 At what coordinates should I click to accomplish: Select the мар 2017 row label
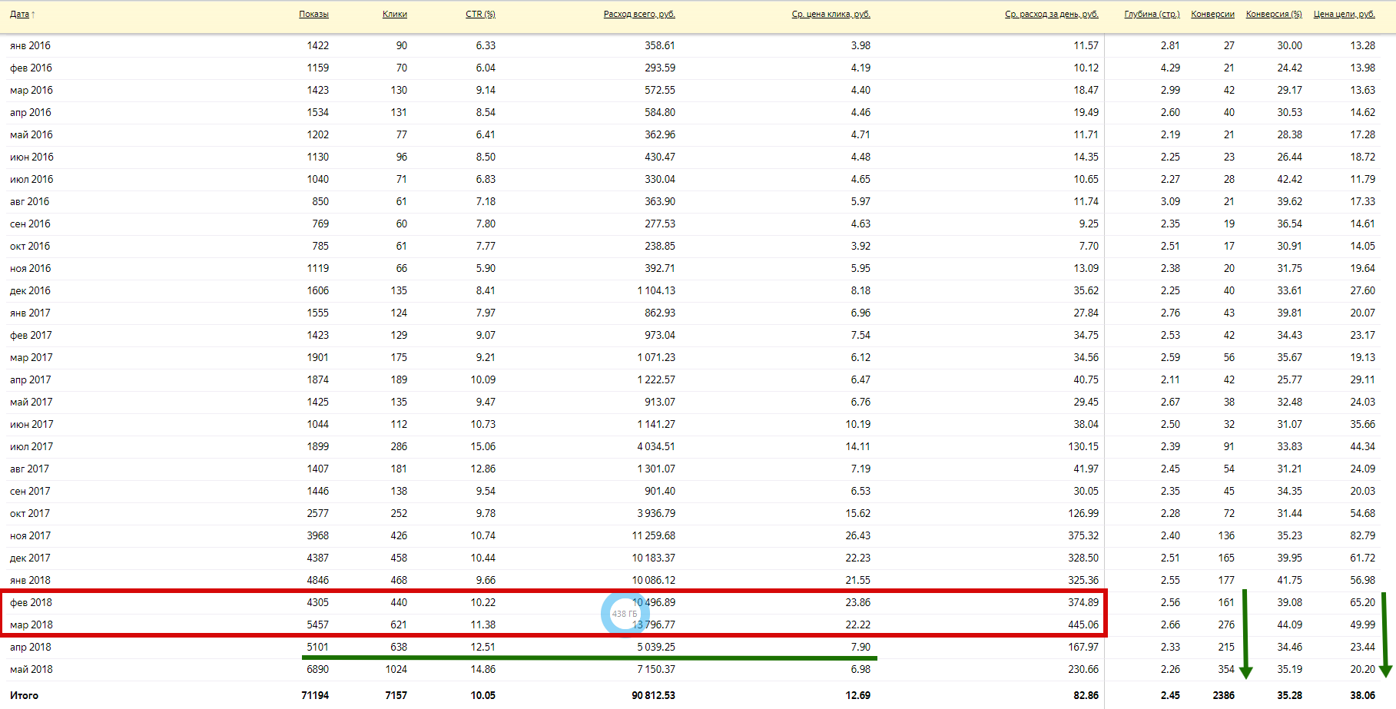32,357
